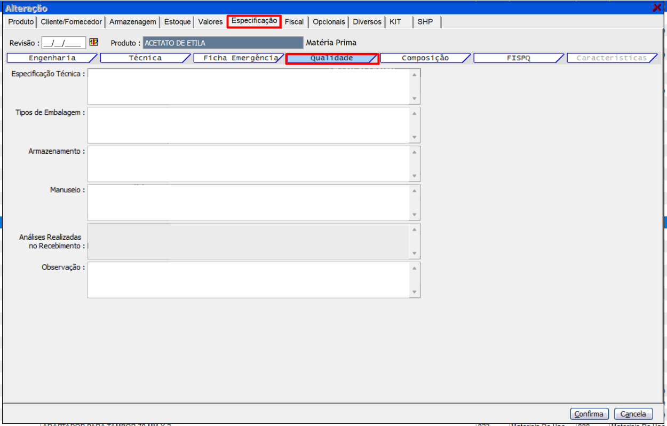Screen dimensions: 667x426
Task: Switch to the Fiscal tab
Action: coord(294,22)
